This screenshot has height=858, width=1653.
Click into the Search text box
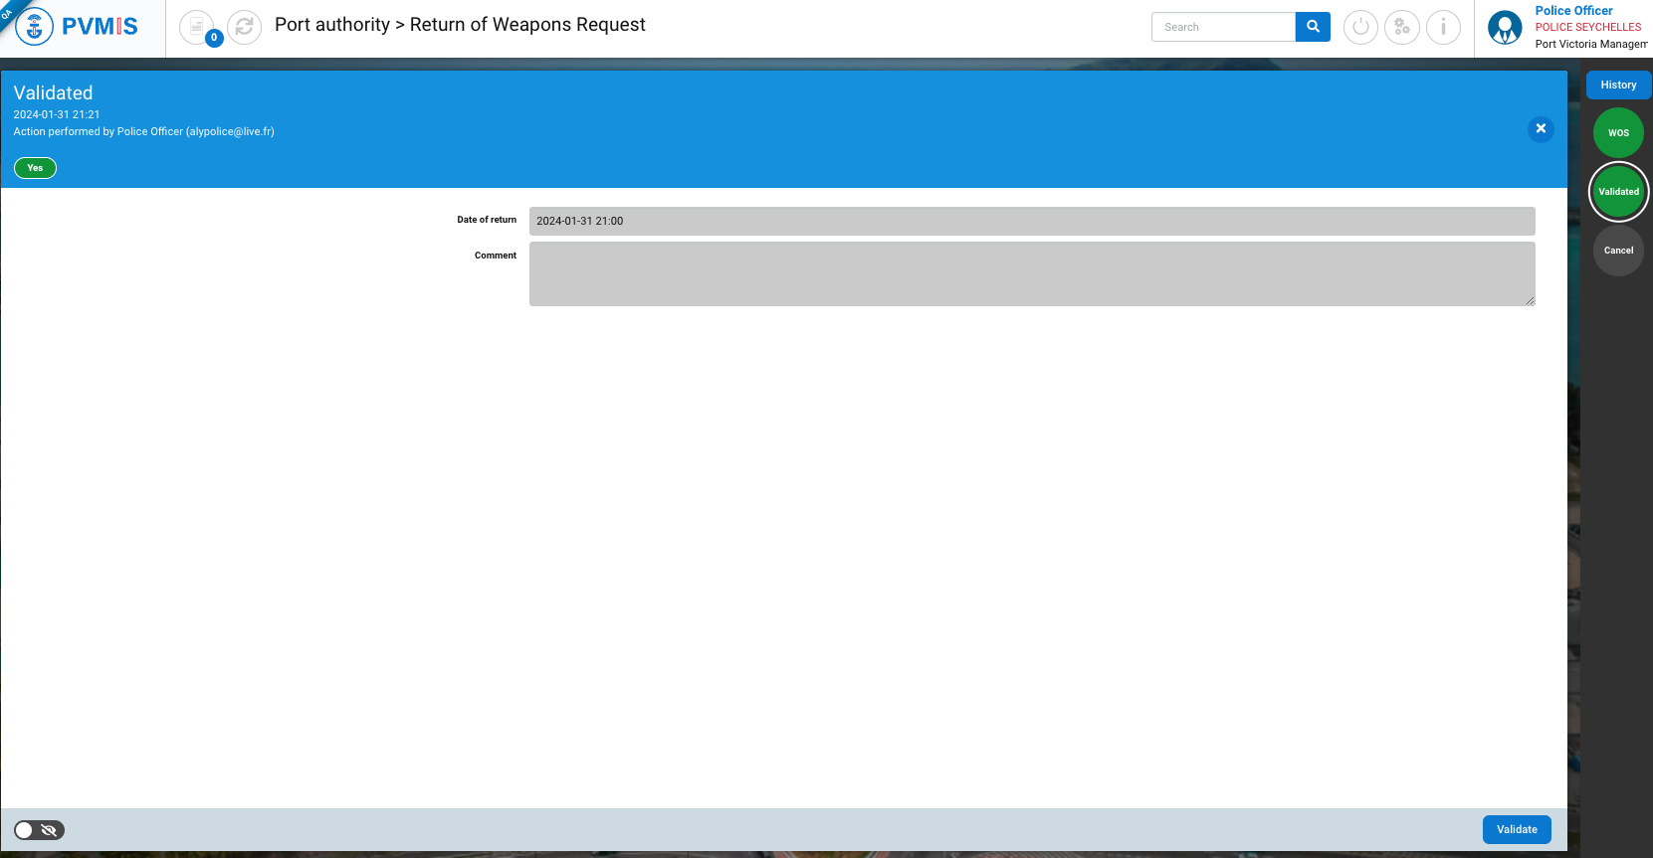(1223, 27)
